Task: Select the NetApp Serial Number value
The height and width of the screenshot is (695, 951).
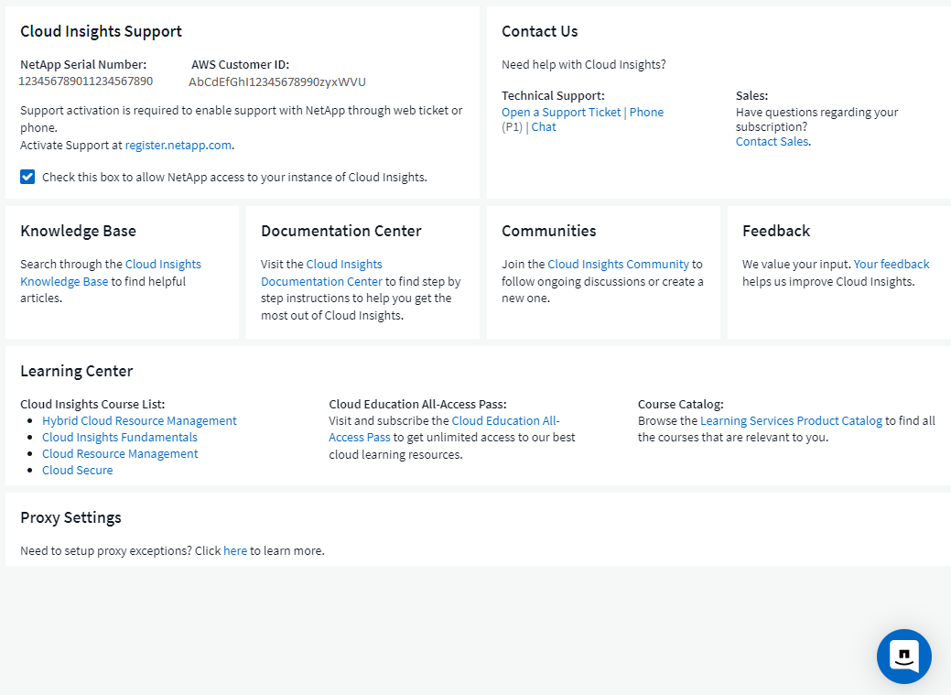Action: point(86,81)
